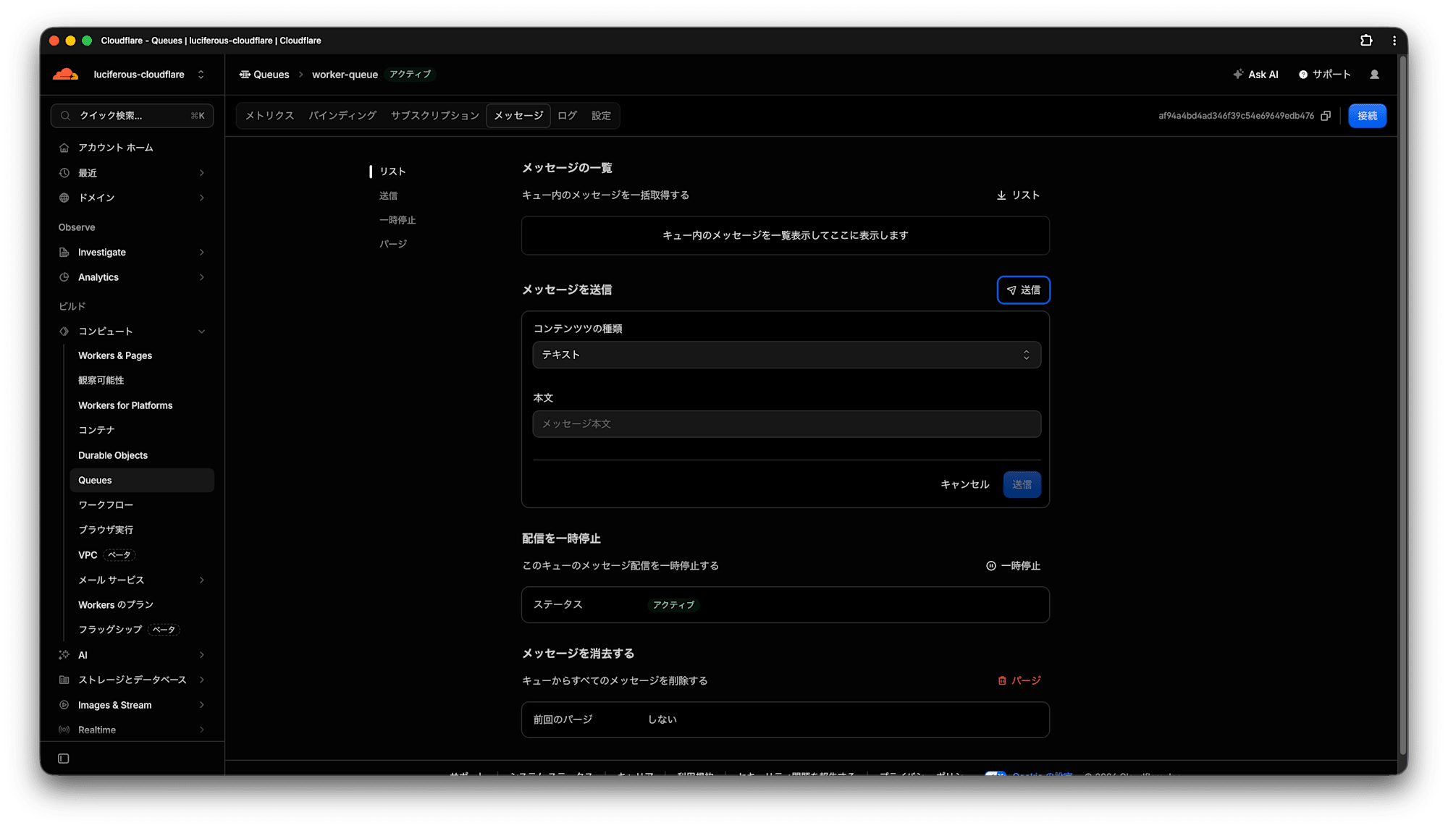Jump to パージ in the section navigation

tap(392, 244)
